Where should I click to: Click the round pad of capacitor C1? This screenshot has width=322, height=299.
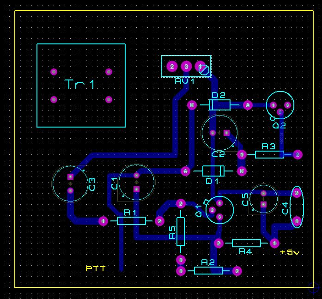137,175
